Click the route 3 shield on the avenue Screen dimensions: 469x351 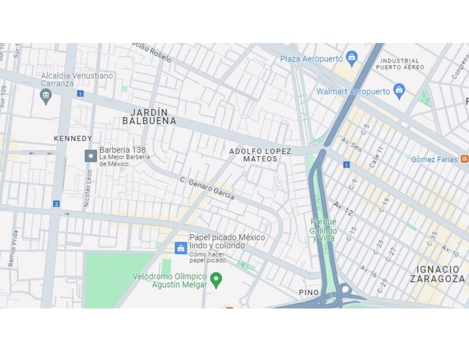coord(56,204)
